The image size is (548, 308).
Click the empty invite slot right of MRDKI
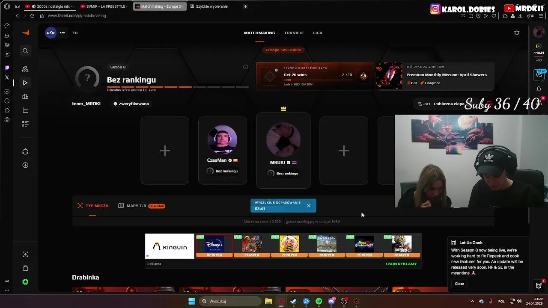click(x=344, y=151)
